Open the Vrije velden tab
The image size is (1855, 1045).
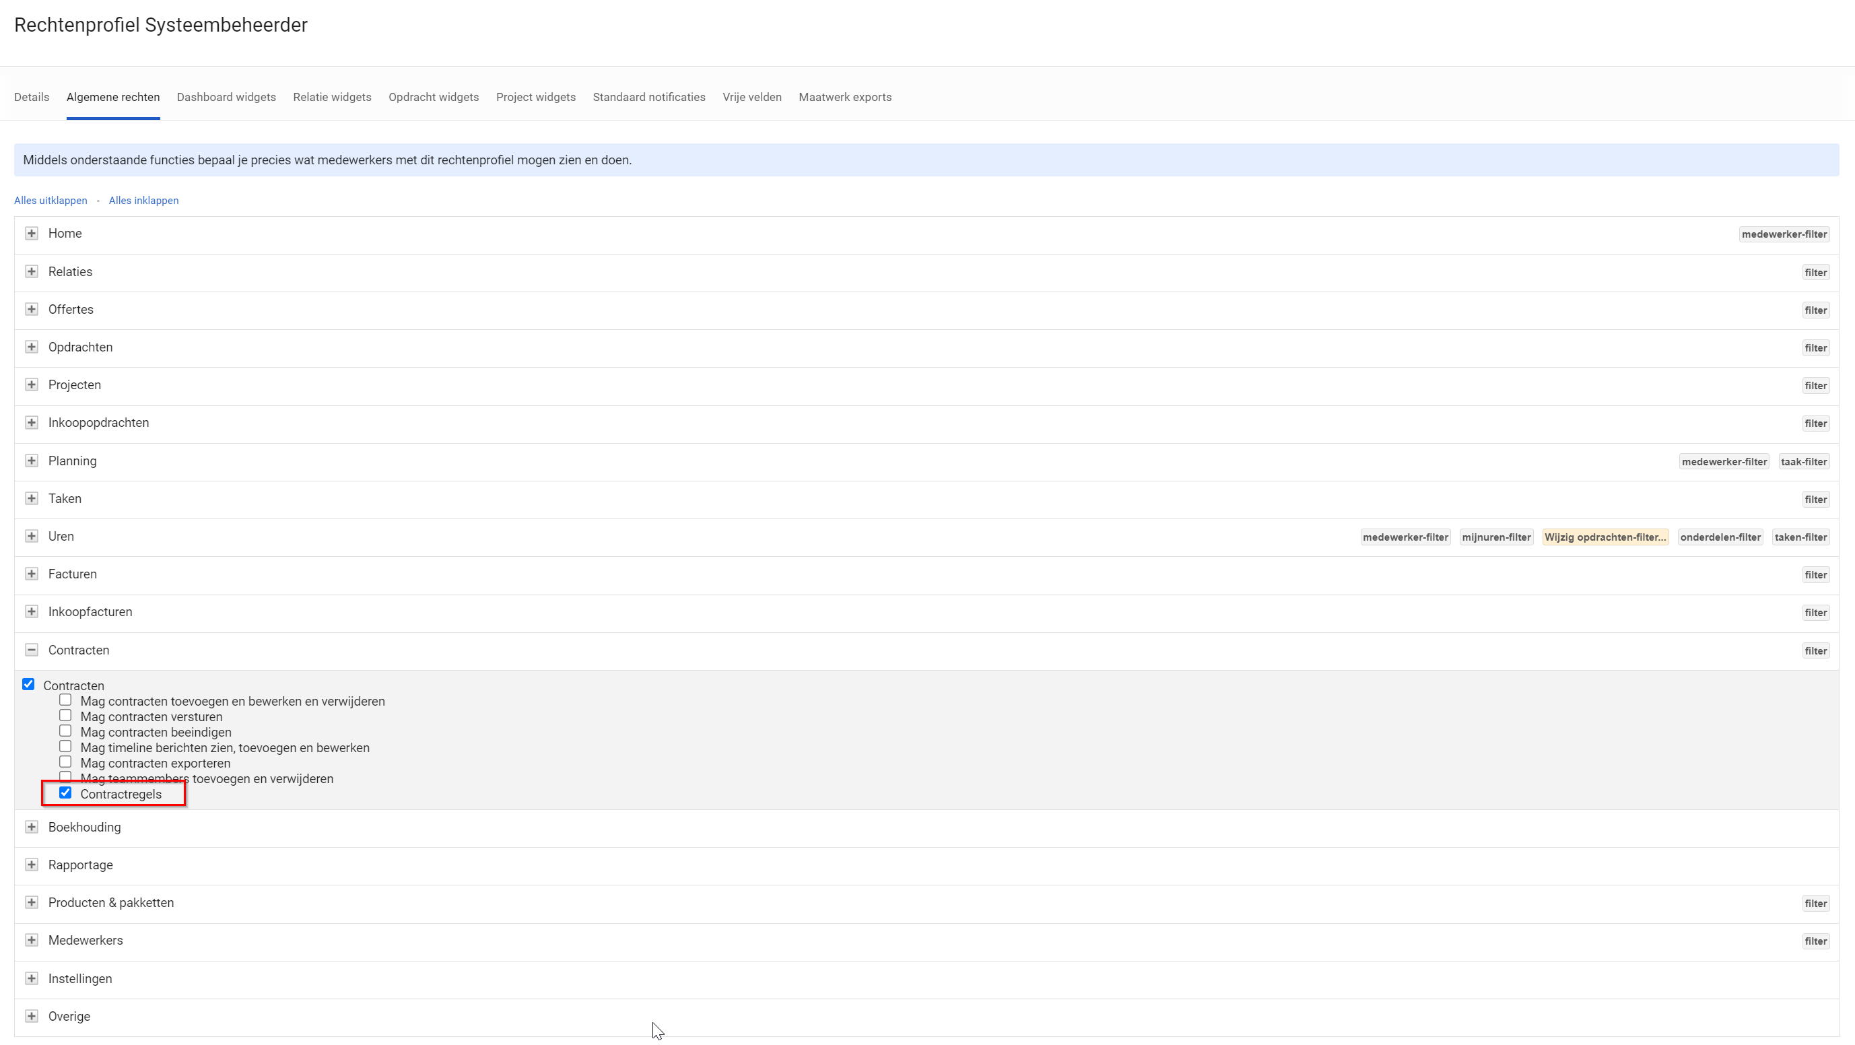click(752, 97)
